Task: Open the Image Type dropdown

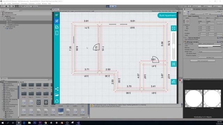Action: click(210, 52)
